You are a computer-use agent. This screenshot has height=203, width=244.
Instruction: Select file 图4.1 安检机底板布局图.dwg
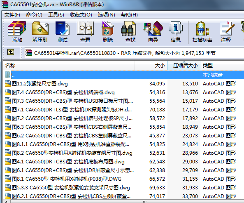tap(68, 162)
